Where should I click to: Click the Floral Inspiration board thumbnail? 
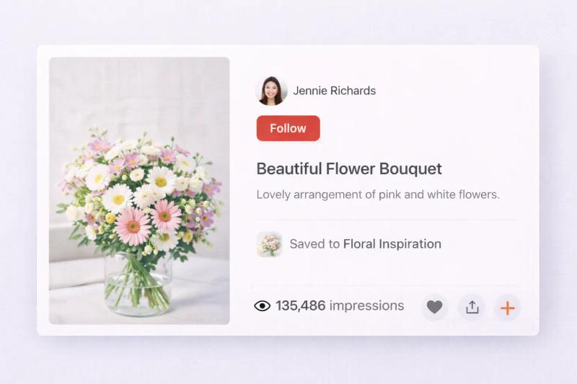(x=269, y=244)
